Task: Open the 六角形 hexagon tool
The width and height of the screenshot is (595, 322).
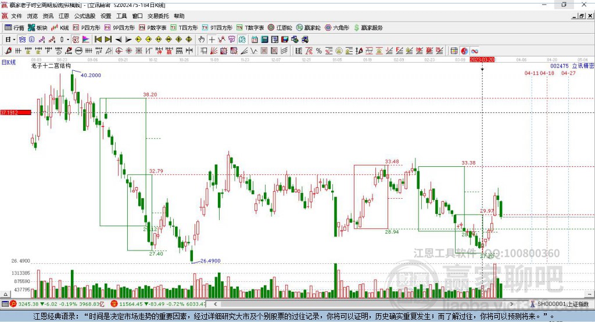Action: point(337,28)
